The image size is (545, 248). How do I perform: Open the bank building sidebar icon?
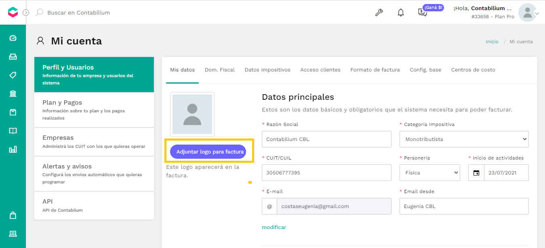(13, 94)
